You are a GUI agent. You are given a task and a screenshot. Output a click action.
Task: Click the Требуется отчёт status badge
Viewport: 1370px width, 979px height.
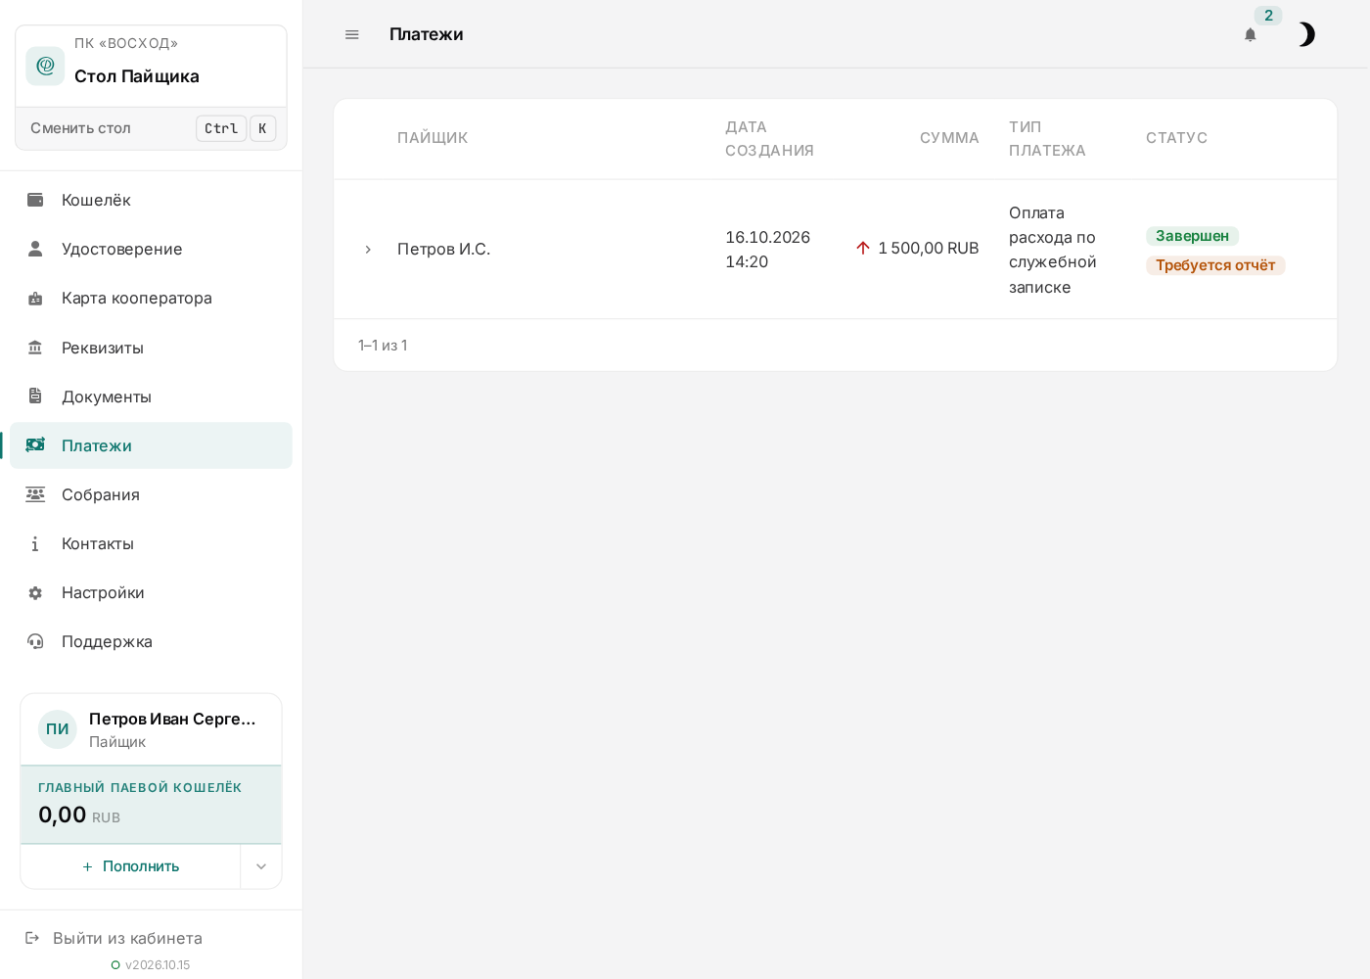coord(1215,265)
